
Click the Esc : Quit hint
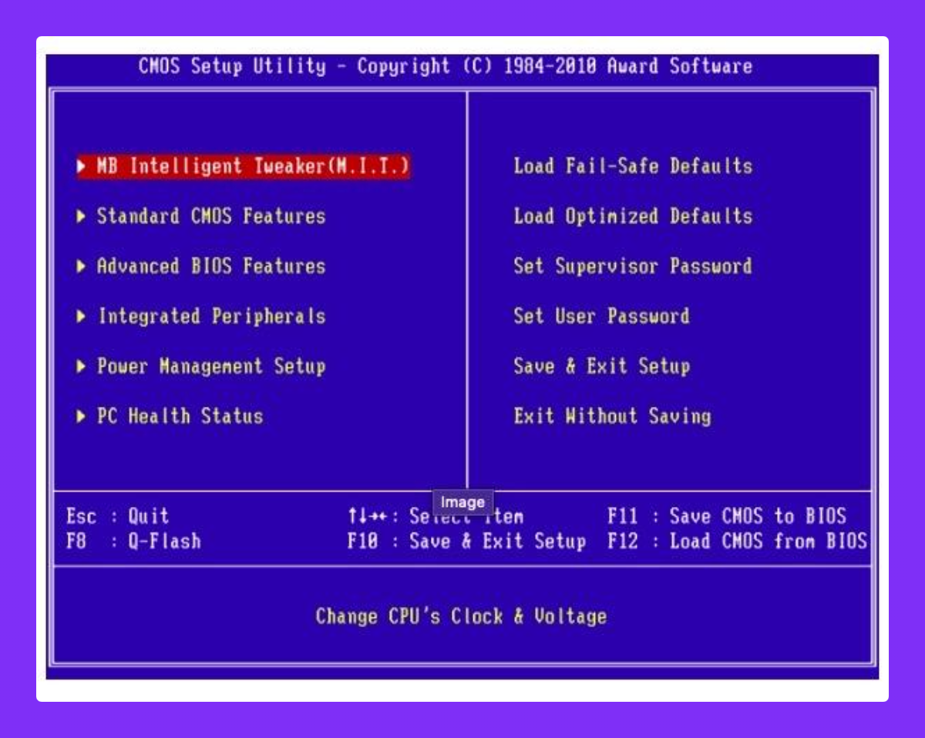(118, 516)
